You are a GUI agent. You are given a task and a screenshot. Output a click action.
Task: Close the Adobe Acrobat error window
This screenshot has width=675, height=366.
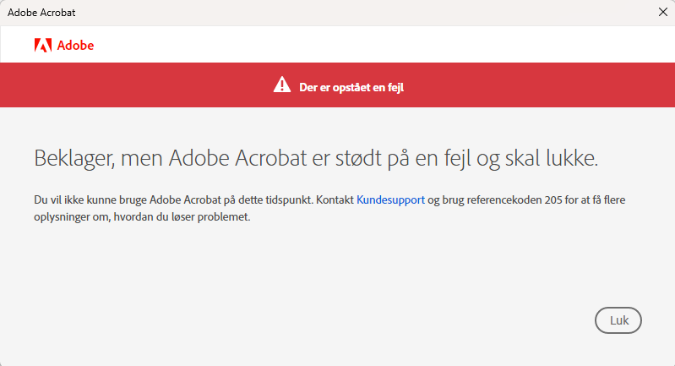[x=662, y=12]
